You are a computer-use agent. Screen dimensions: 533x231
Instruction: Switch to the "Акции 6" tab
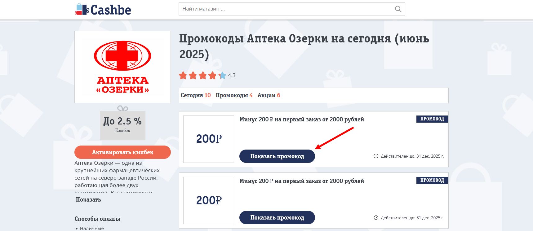point(269,95)
